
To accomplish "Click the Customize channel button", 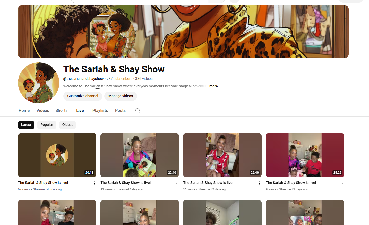I will 83,96.
